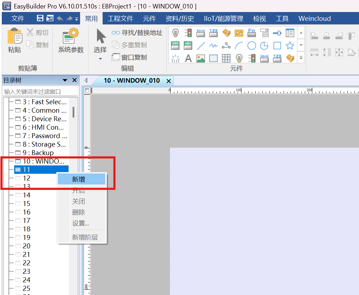Click the window filter keyword input field
The image size is (359, 295).
tap(40, 92)
